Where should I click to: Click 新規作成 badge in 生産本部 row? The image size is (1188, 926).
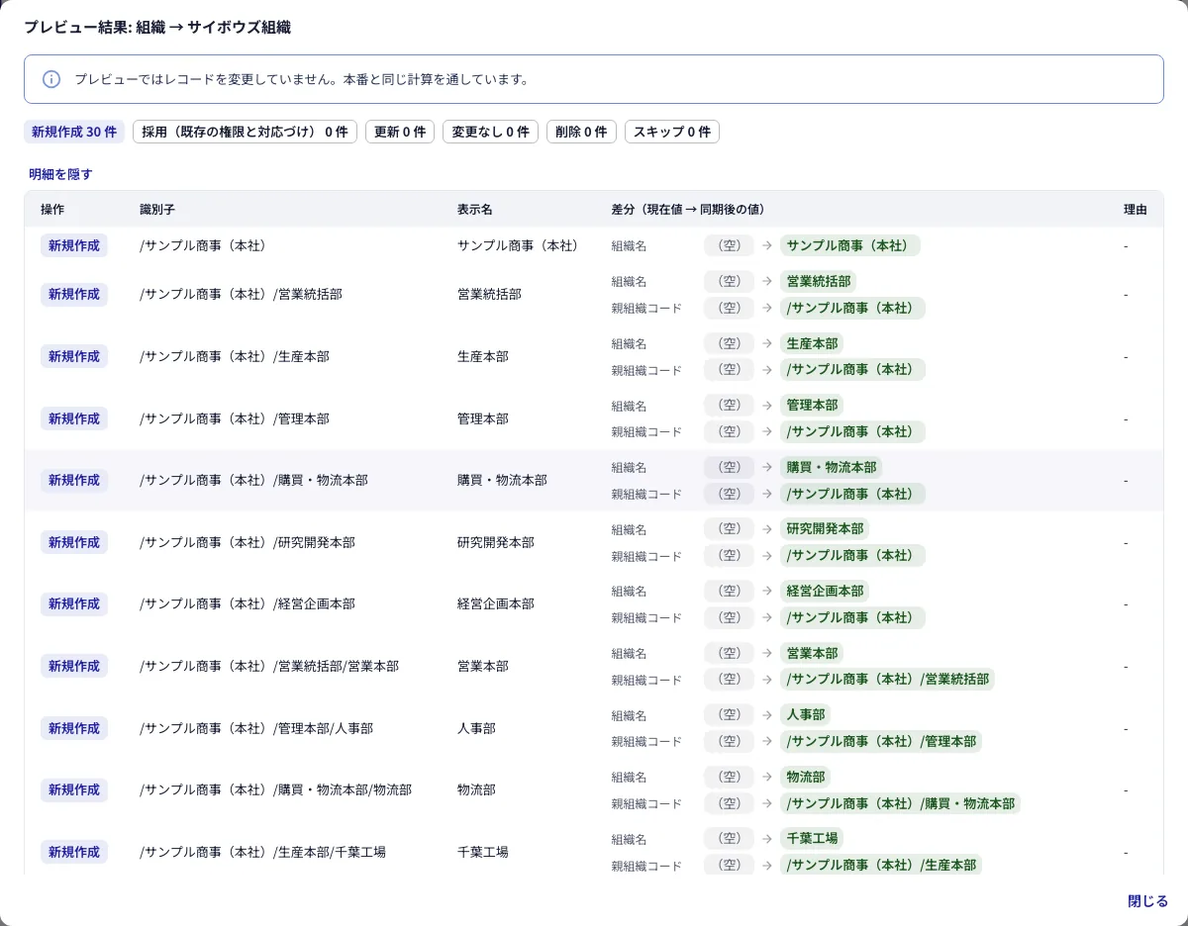[74, 356]
